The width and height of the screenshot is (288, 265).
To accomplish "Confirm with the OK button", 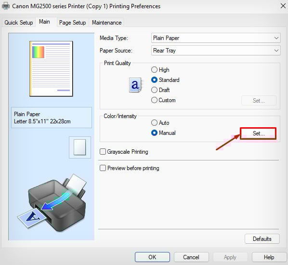I will click(x=152, y=257).
